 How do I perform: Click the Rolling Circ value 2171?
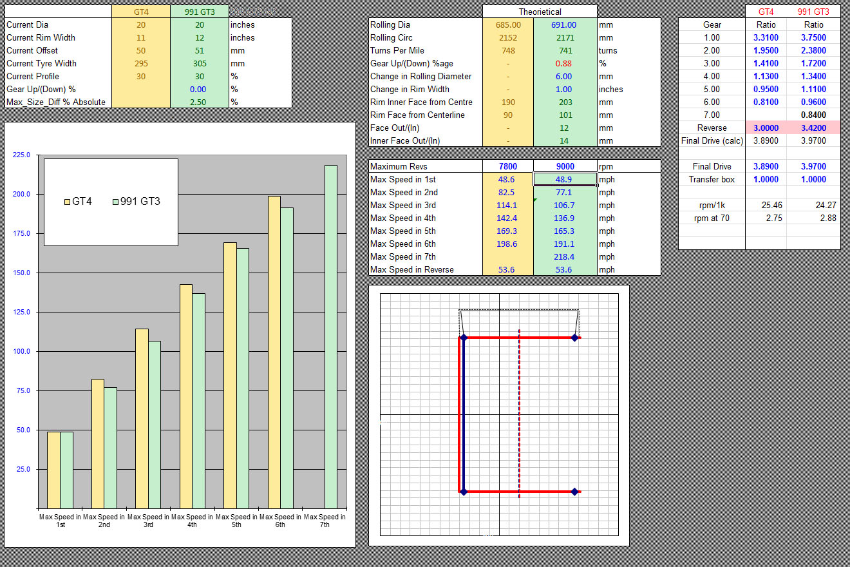(x=565, y=38)
